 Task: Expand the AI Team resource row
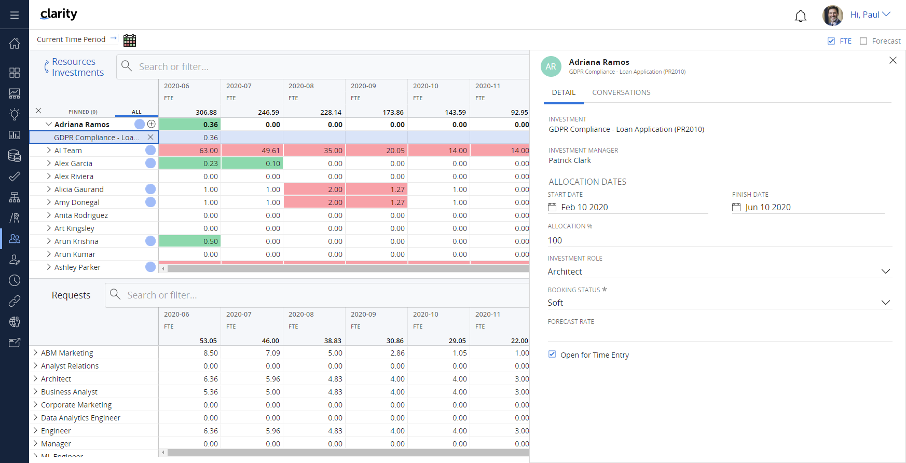tap(49, 151)
